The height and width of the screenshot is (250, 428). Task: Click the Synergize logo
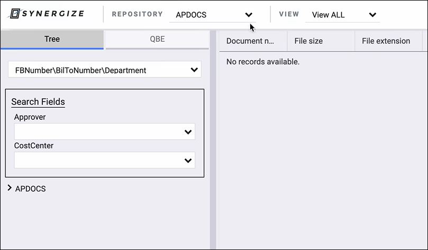click(x=47, y=14)
